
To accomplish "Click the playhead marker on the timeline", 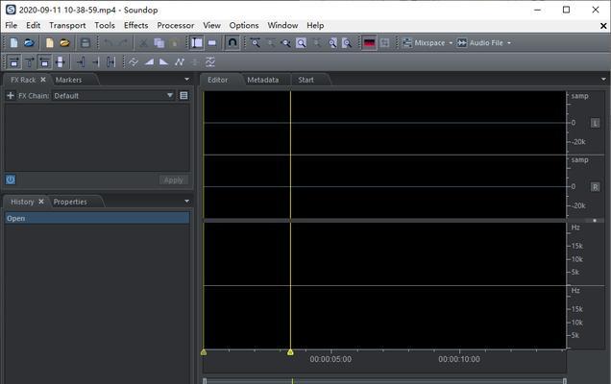I will click(290, 352).
